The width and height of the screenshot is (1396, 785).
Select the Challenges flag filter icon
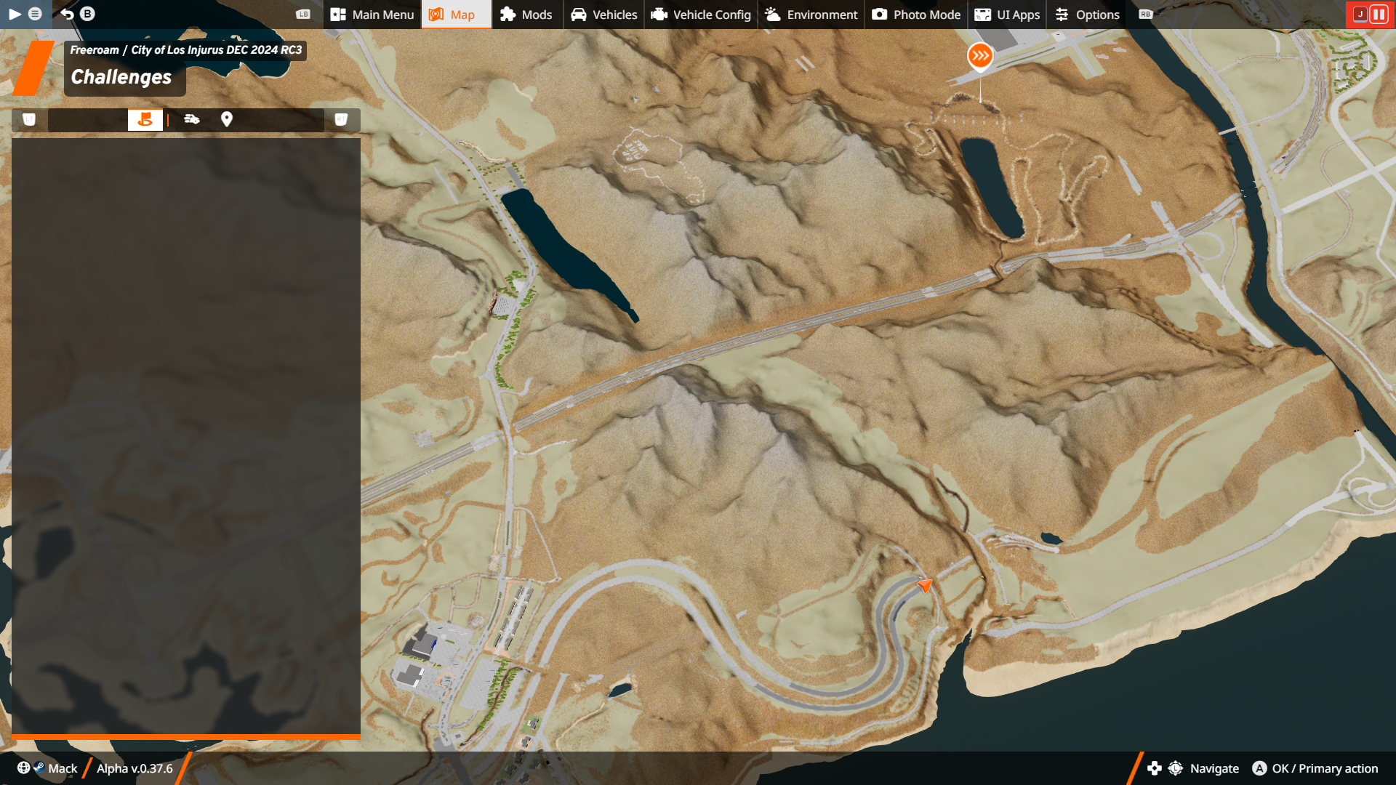[145, 120]
